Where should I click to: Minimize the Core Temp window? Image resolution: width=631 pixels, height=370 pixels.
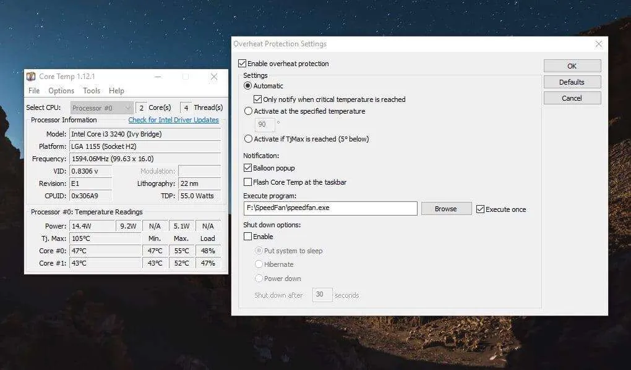point(158,77)
